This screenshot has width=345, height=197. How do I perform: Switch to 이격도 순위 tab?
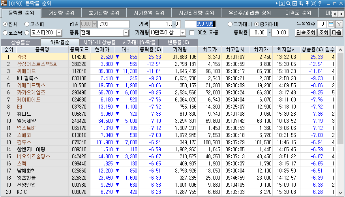tap(298, 13)
